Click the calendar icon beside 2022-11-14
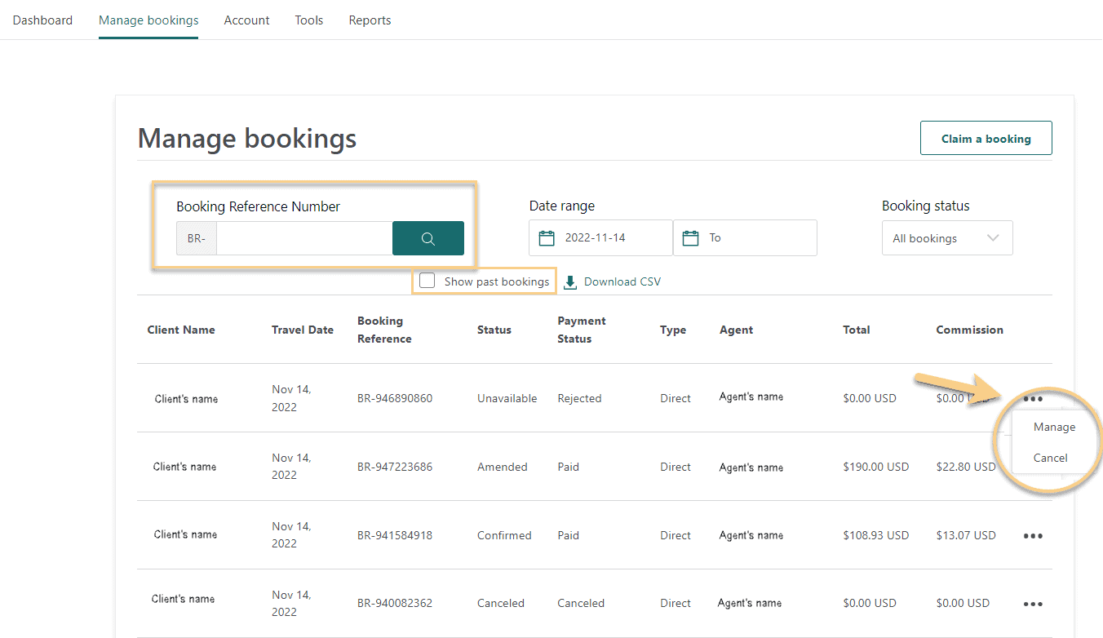 coord(547,238)
